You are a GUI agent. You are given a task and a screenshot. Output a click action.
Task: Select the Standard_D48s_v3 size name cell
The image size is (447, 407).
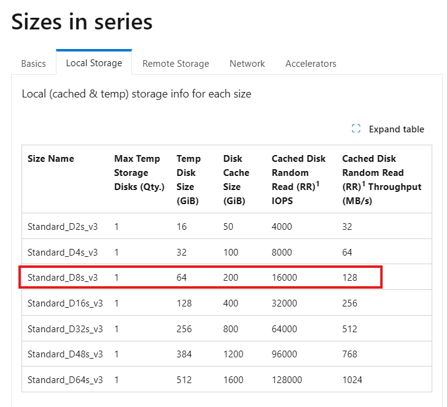65,354
